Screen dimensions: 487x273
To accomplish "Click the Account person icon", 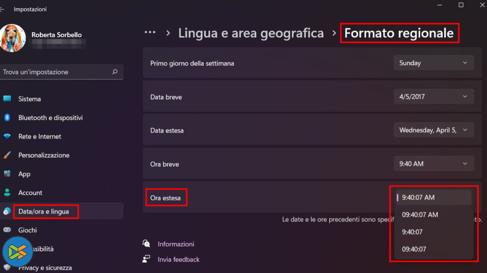I will [x=7, y=192].
